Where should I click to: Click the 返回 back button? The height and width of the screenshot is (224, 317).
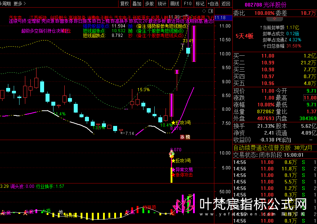226,4
